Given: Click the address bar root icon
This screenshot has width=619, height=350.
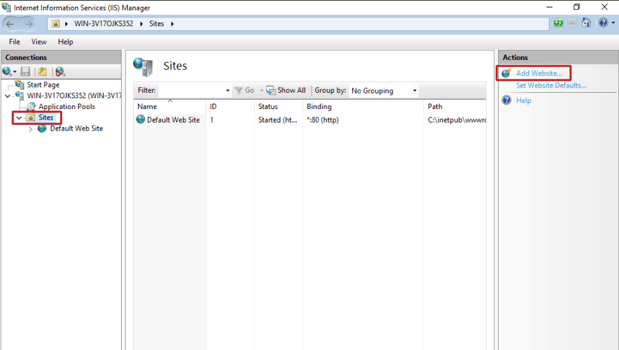Looking at the screenshot, I should pyautogui.click(x=56, y=24).
